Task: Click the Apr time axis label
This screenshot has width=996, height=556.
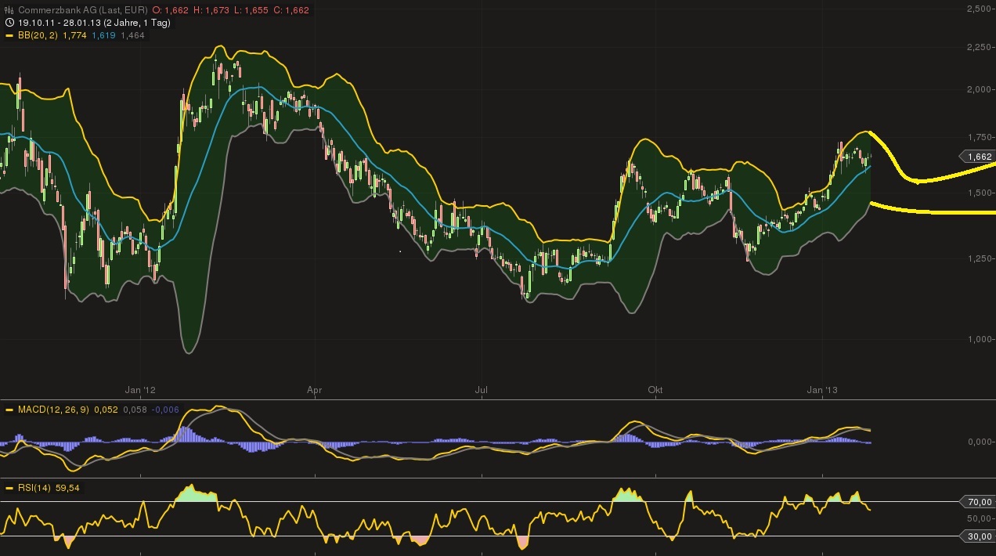Action: coord(315,389)
